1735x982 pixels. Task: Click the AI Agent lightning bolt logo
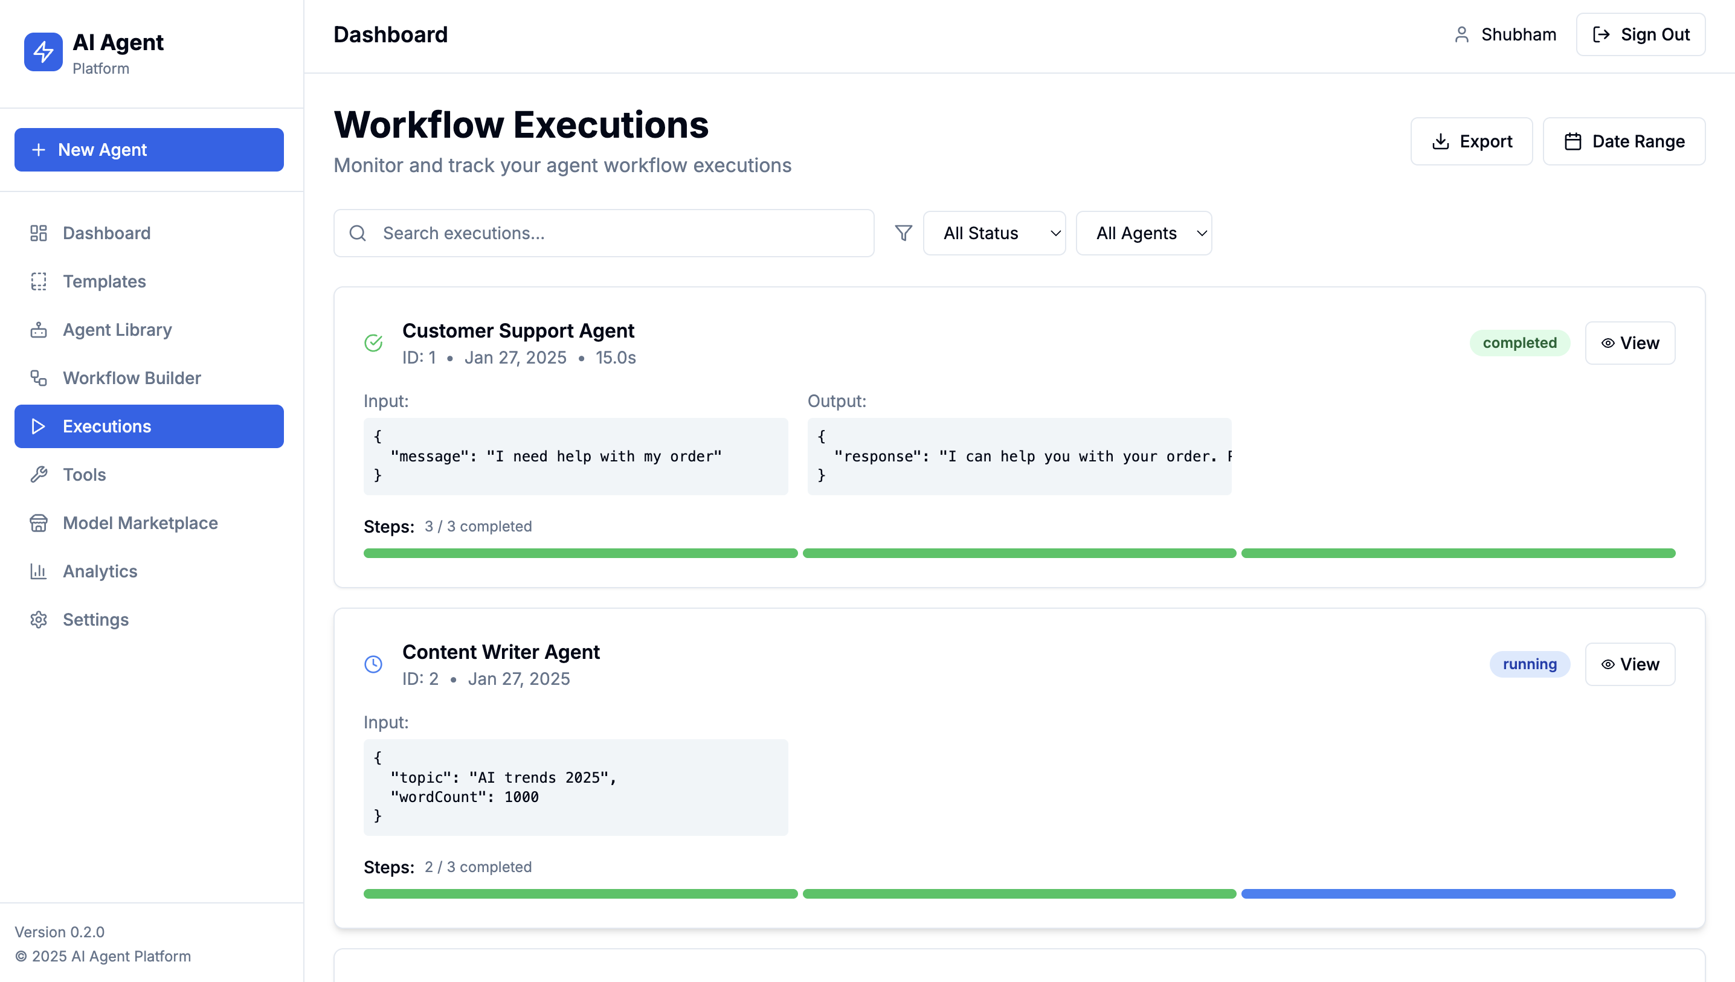[x=43, y=52]
